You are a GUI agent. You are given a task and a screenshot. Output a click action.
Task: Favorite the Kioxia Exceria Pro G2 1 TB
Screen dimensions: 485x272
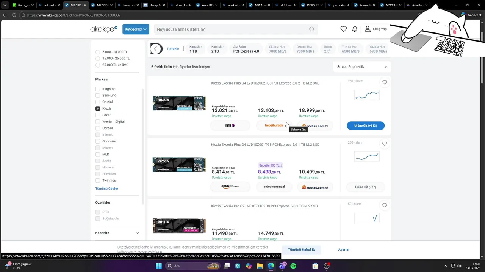pos(385,206)
